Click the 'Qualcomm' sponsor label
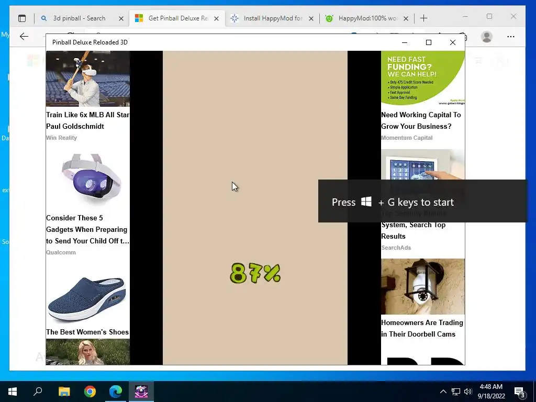The width and height of the screenshot is (536, 402). click(x=61, y=252)
